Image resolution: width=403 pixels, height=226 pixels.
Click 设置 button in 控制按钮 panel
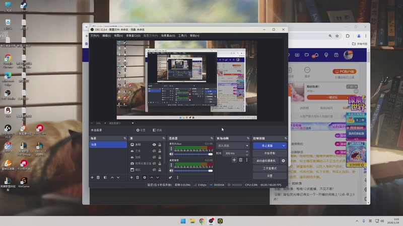[270, 176]
